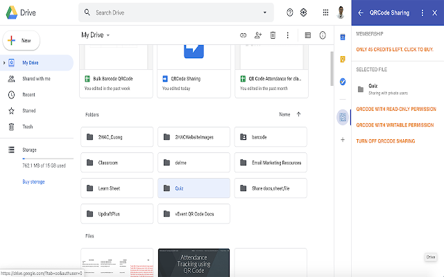
Task: Click the search magnifier icon
Action: [x=87, y=12]
